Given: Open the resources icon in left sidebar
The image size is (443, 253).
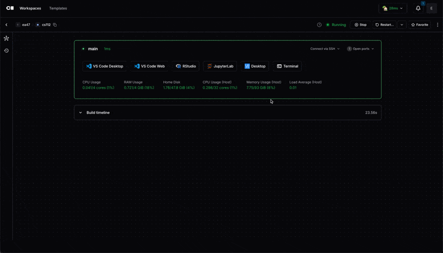Looking at the screenshot, I should [x=7, y=39].
